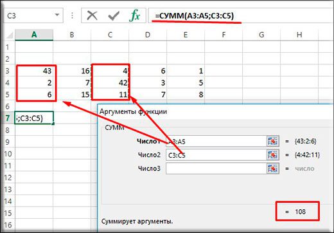Open Name Box dropdown arrow
Image resolution: width=334 pixels, height=233 pixels.
click(x=57, y=15)
